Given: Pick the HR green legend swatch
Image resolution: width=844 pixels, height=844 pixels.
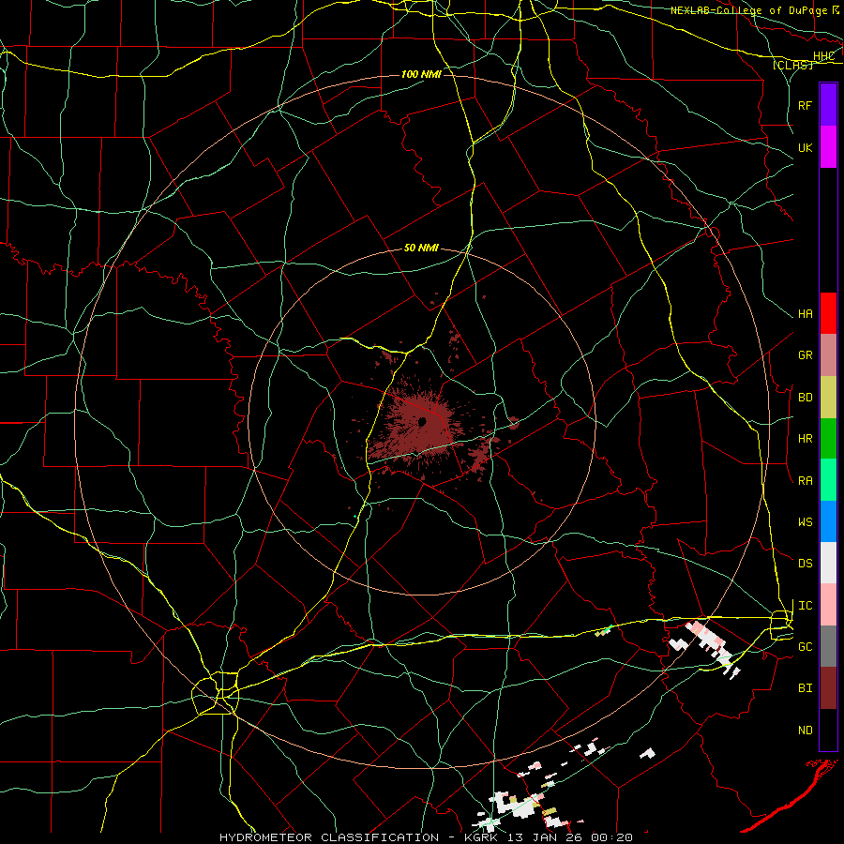Looking at the screenshot, I should 828,439.
